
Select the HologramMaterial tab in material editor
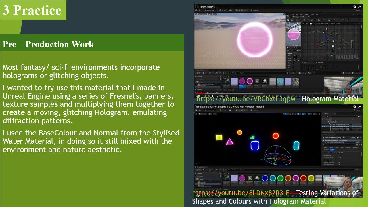click(x=299, y=17)
